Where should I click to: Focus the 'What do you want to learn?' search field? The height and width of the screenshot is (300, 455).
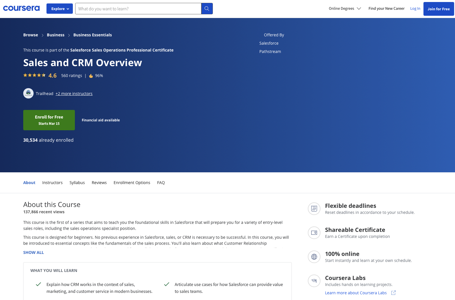[138, 9]
